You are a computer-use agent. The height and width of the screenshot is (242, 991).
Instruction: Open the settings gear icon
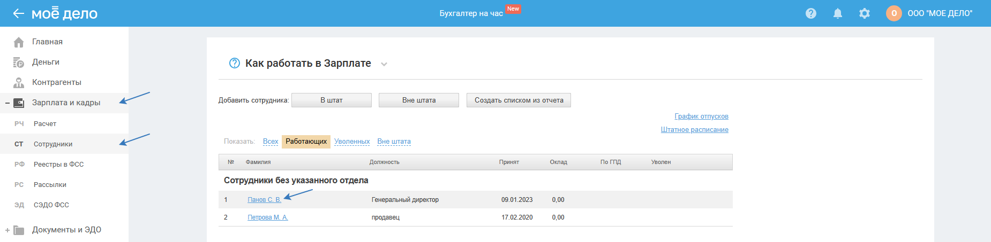[865, 13]
